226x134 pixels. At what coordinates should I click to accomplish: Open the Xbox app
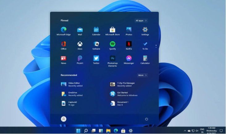80,44
